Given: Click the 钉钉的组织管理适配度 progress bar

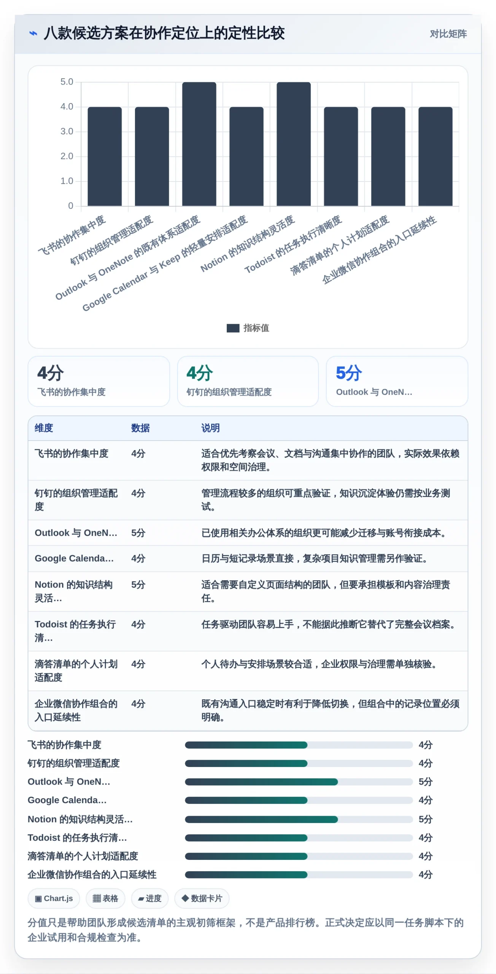Looking at the screenshot, I should (299, 763).
